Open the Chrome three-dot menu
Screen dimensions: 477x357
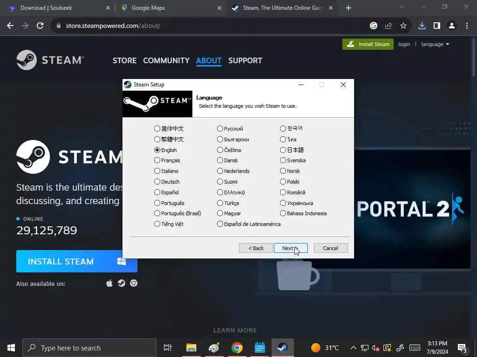pyautogui.click(x=467, y=26)
